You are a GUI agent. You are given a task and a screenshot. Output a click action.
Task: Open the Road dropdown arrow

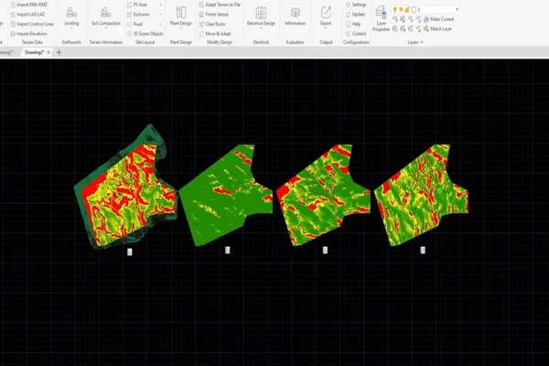(161, 24)
